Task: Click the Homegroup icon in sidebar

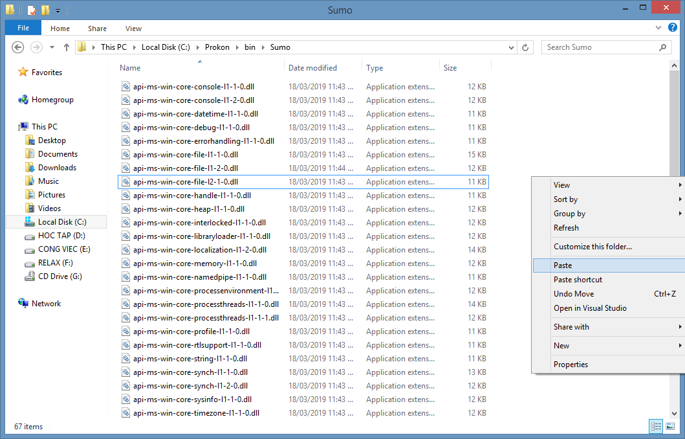Action: (23, 100)
